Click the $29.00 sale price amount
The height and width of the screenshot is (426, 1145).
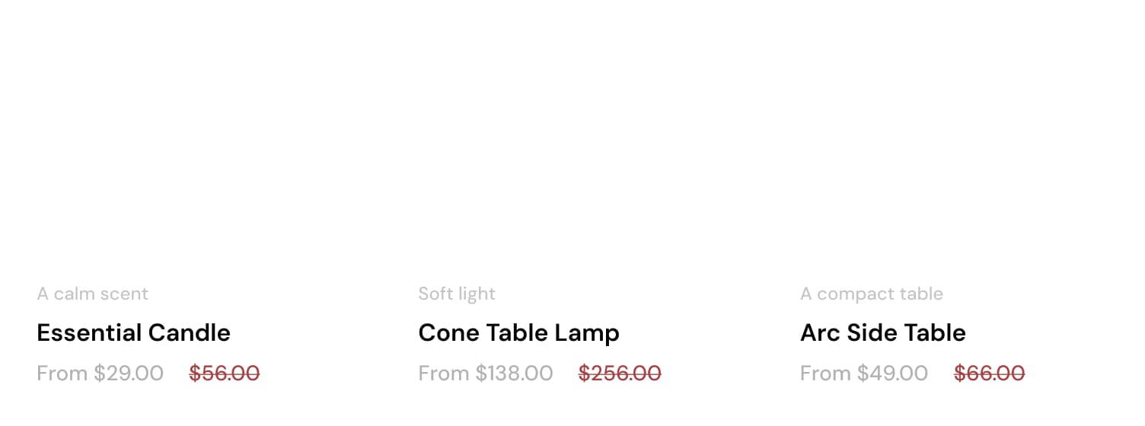(129, 374)
